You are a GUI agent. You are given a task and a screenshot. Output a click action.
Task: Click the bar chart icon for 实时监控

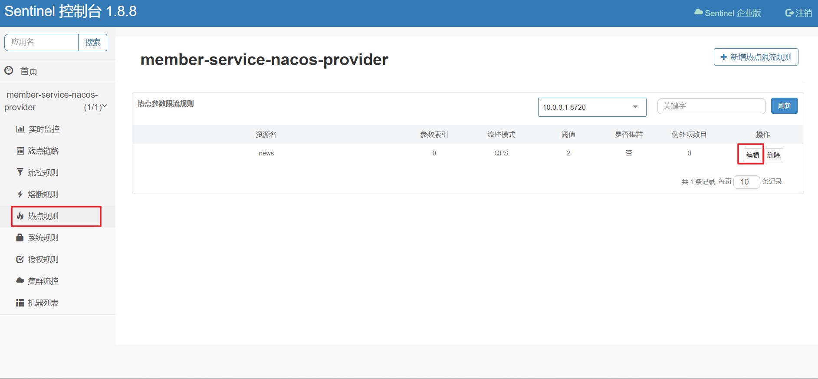pos(20,129)
